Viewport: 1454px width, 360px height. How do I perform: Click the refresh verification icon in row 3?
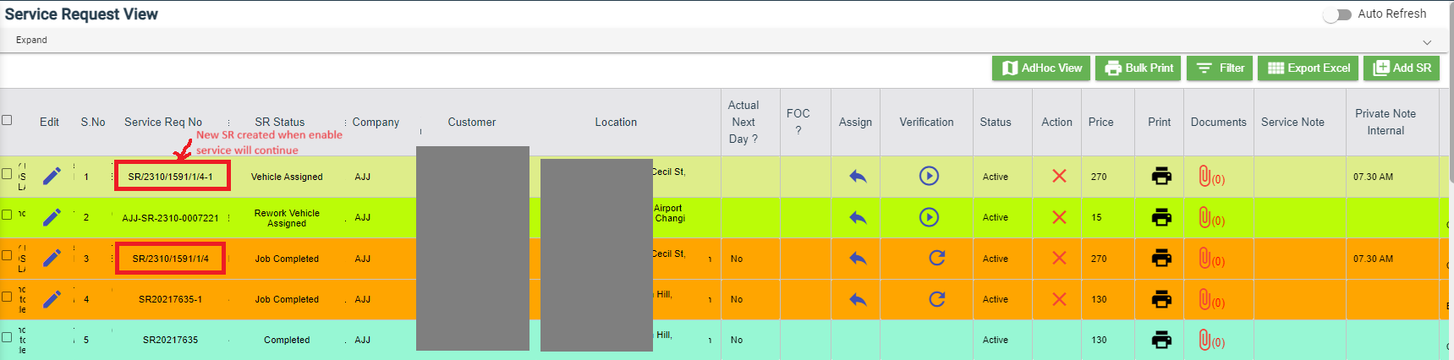point(936,258)
